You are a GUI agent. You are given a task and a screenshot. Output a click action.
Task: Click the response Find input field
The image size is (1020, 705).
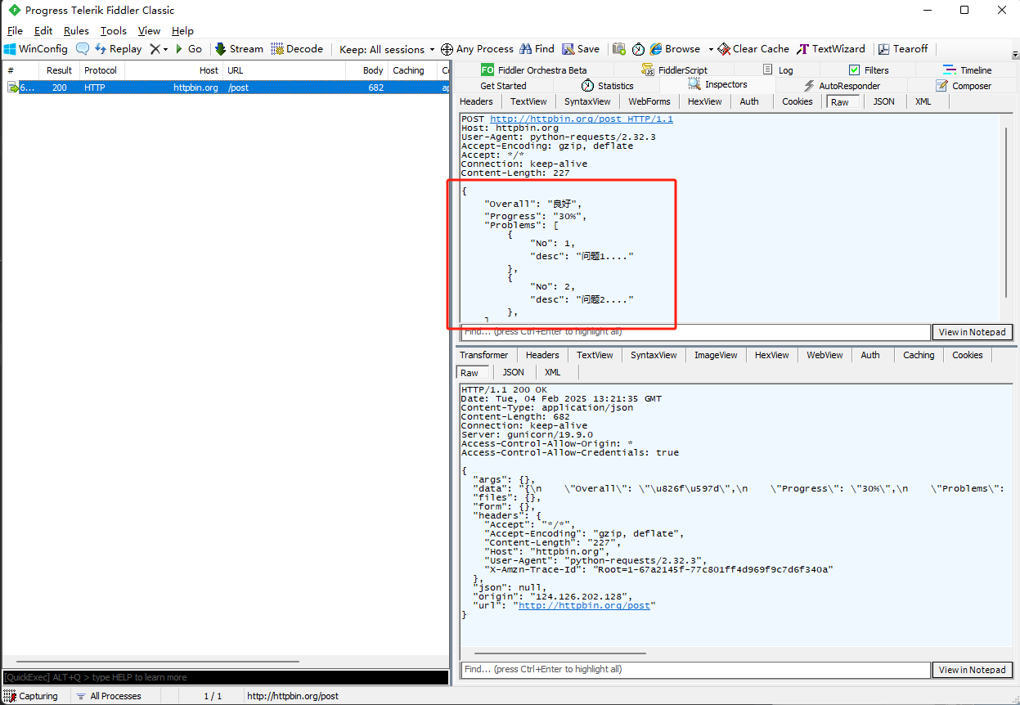[695, 669]
